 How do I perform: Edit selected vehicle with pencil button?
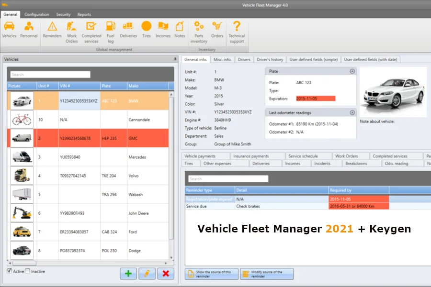147,274
